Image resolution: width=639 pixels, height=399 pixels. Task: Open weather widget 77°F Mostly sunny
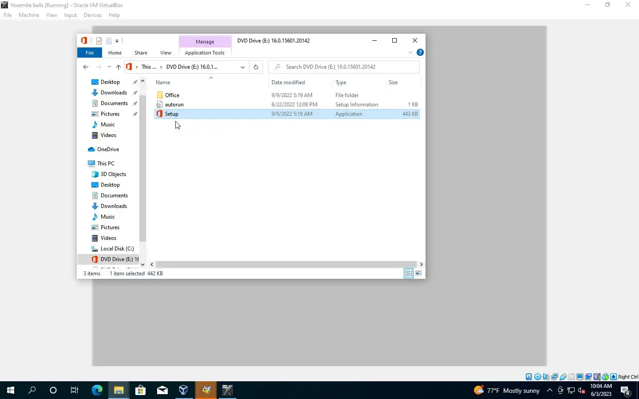(x=507, y=391)
